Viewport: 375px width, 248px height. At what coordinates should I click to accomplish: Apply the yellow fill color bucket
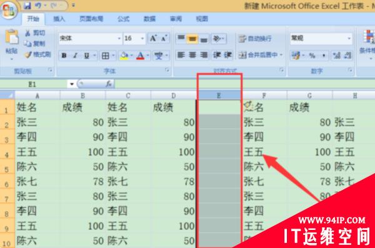tap(124, 56)
